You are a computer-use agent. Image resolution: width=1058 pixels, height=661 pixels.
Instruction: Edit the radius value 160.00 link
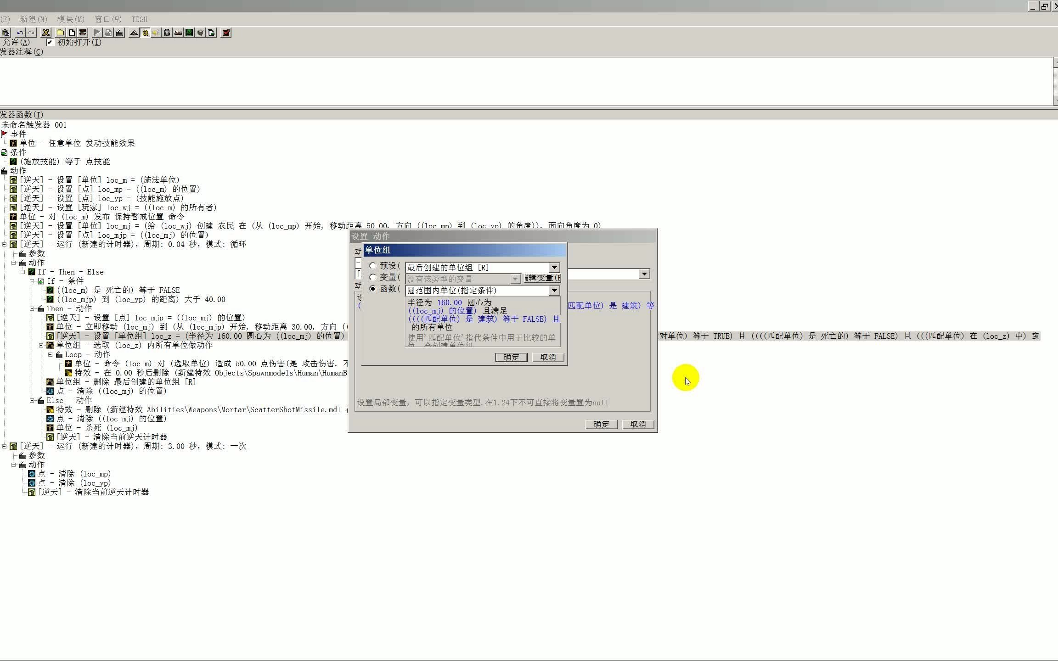450,302
